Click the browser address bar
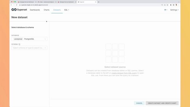 [90, 5]
